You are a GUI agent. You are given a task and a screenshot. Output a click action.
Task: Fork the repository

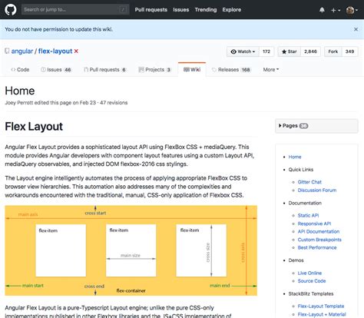(333, 51)
